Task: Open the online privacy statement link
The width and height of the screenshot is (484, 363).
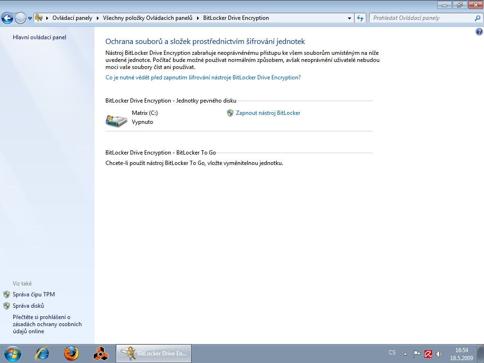Action: click(x=47, y=324)
